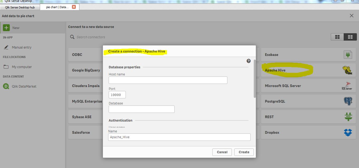The height and width of the screenshot is (168, 359).
Task: Click the green plus New icon
Action: tap(6, 28)
